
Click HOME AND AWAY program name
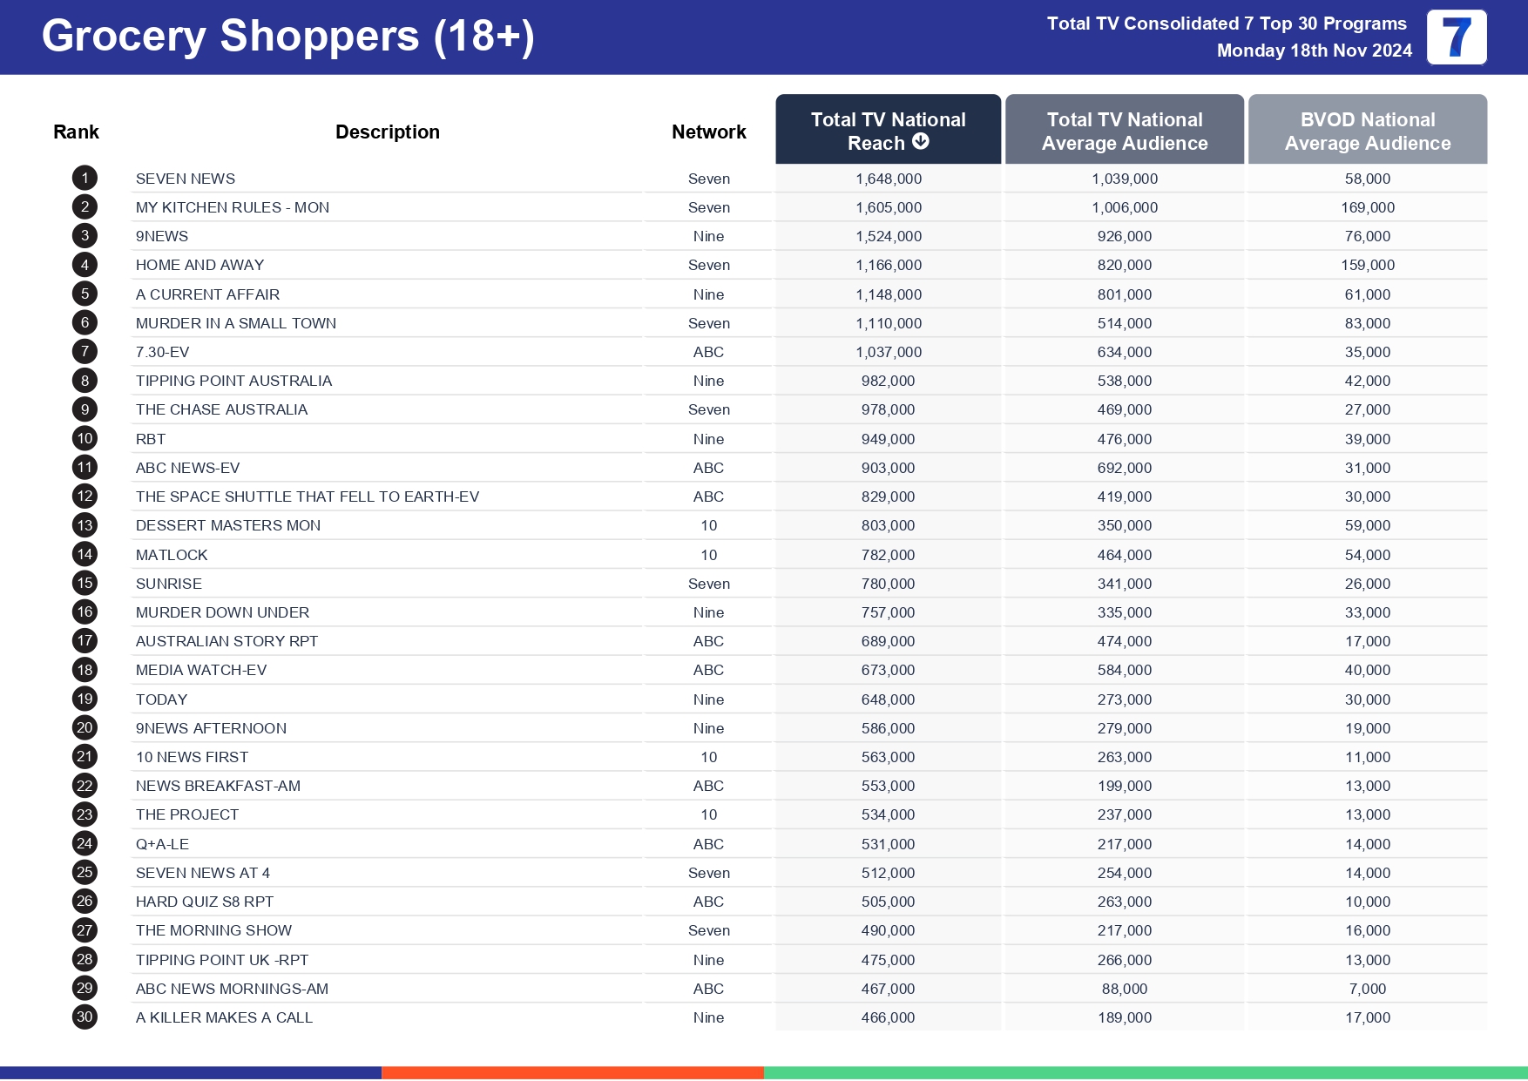[x=199, y=265]
